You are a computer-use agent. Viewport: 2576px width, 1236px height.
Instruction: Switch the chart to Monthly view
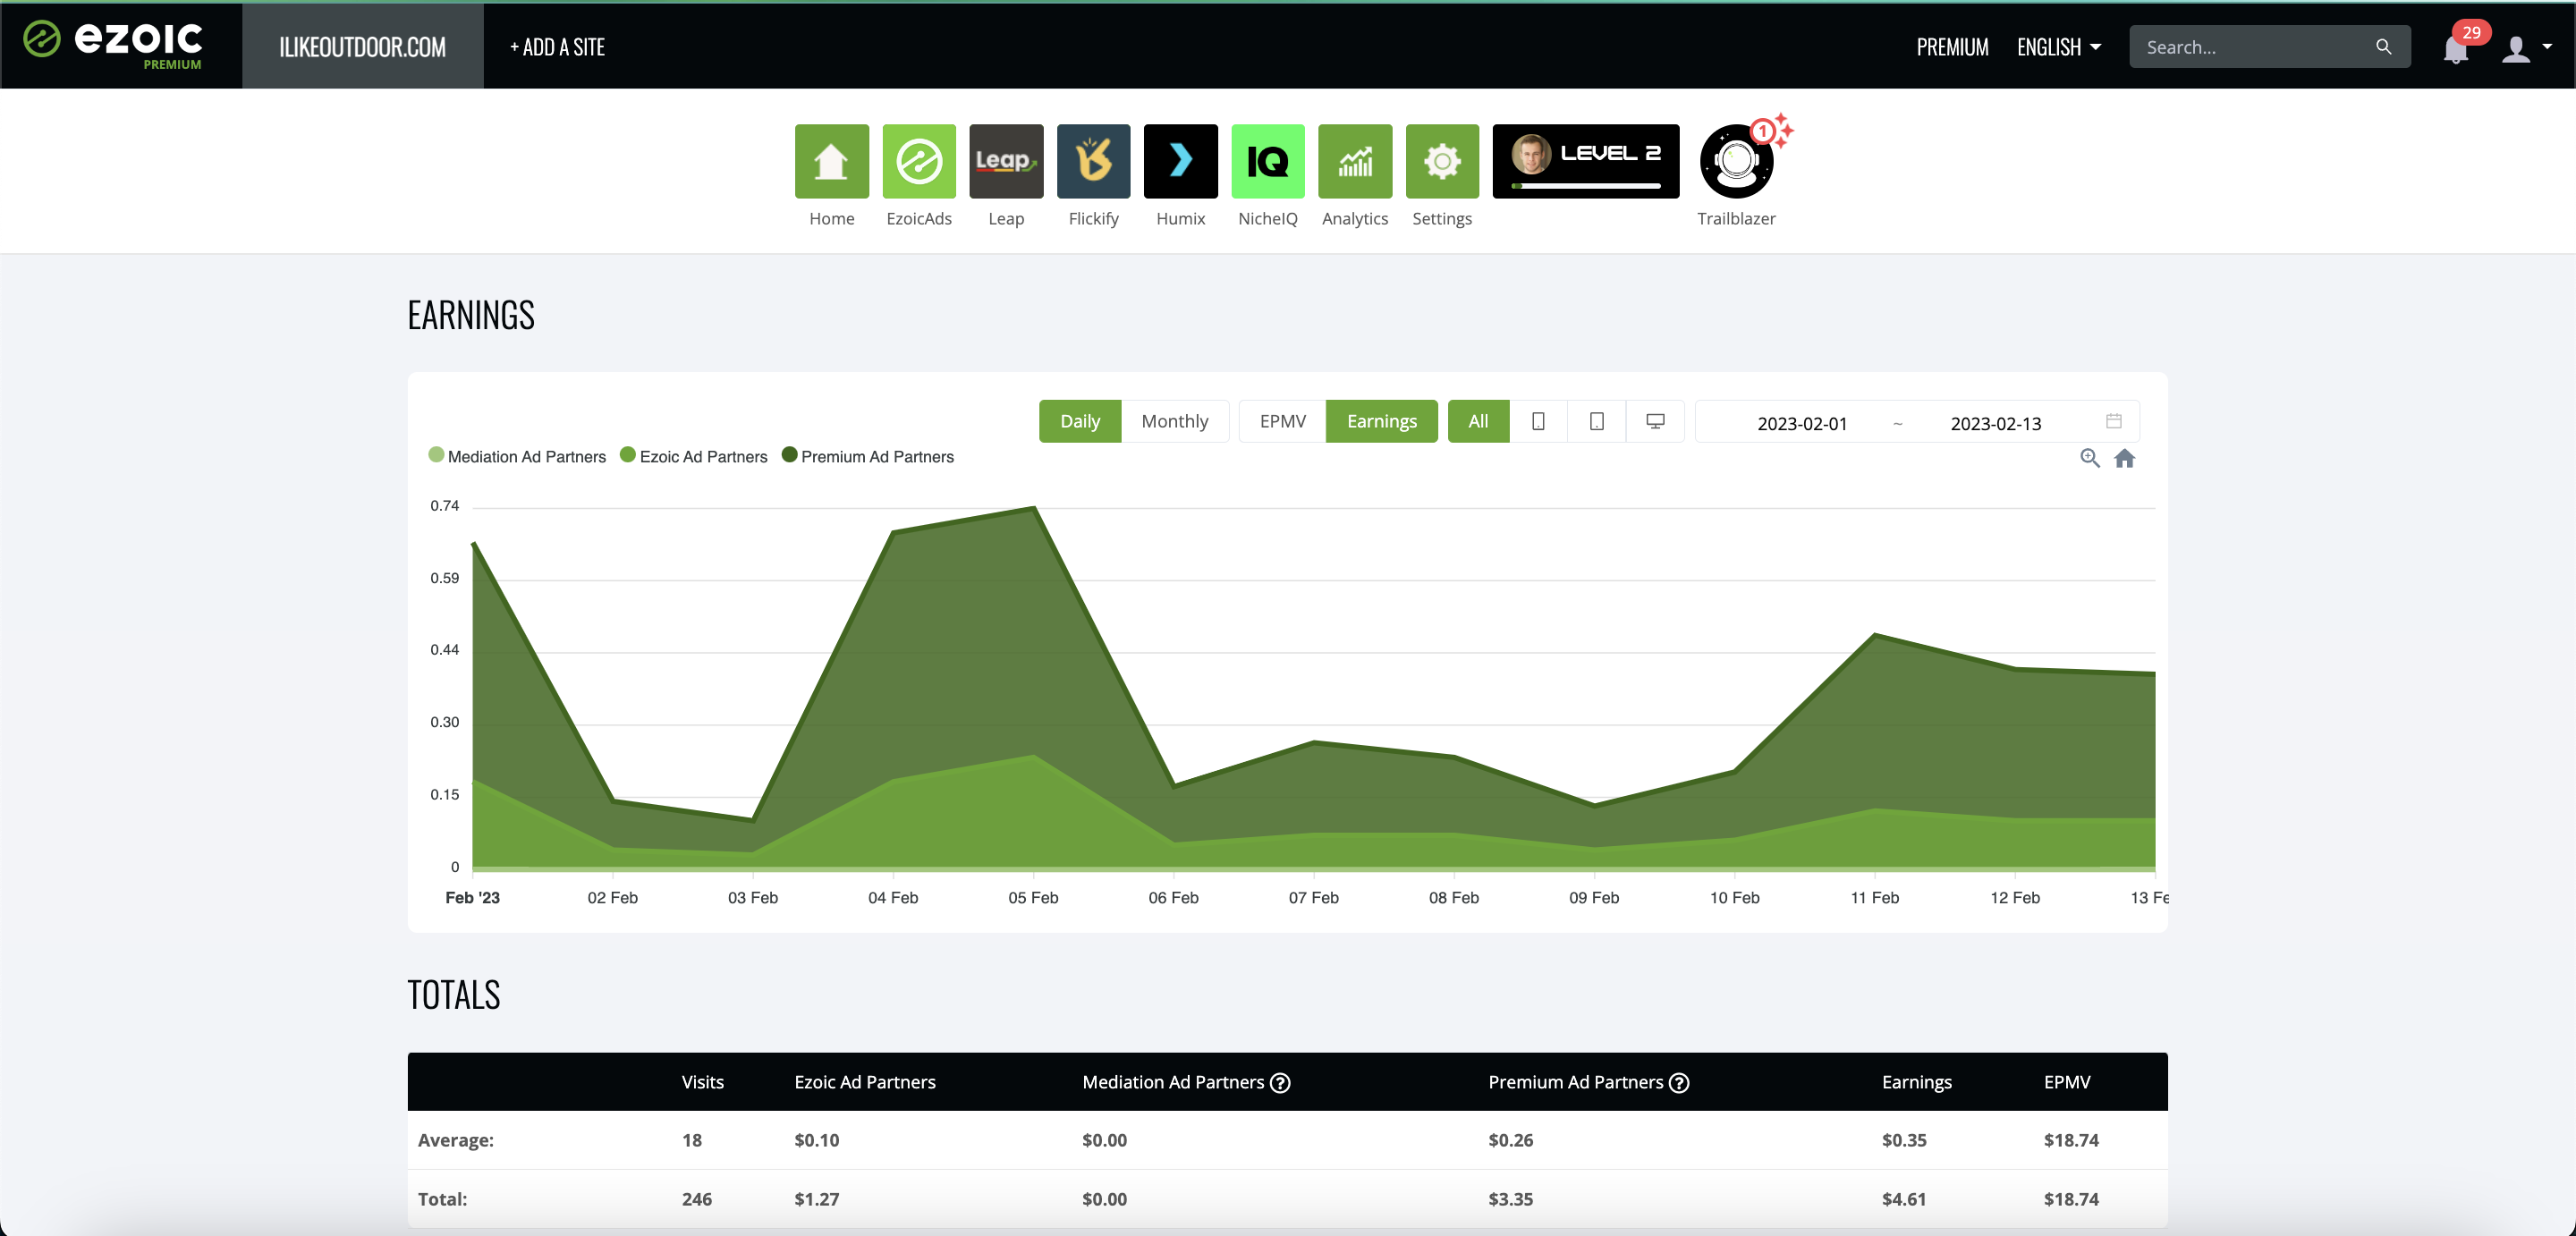[x=1174, y=421]
